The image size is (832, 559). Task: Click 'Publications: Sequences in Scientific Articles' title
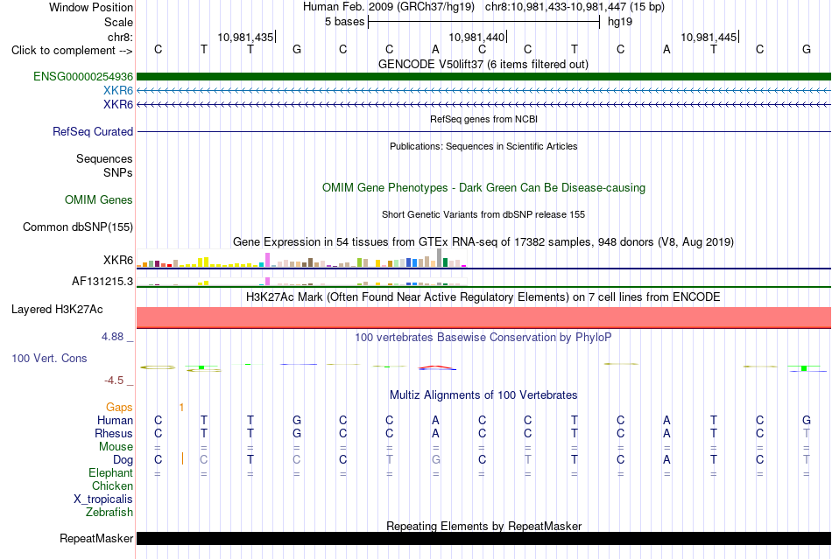483,146
